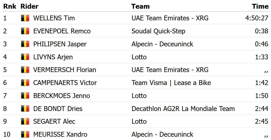271x140 pixels.
Task: Open Decathlon AG2R La Mondiale Team link
Action: coord(183,109)
